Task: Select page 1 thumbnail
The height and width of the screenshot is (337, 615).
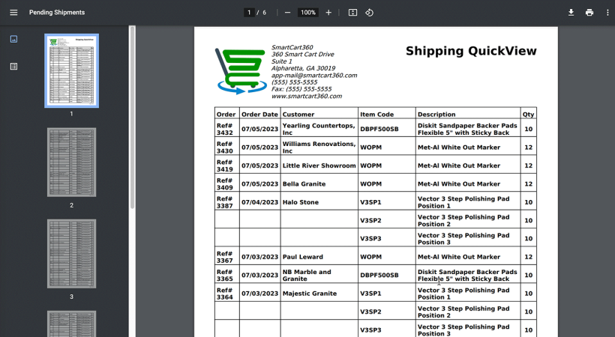Action: [x=71, y=70]
